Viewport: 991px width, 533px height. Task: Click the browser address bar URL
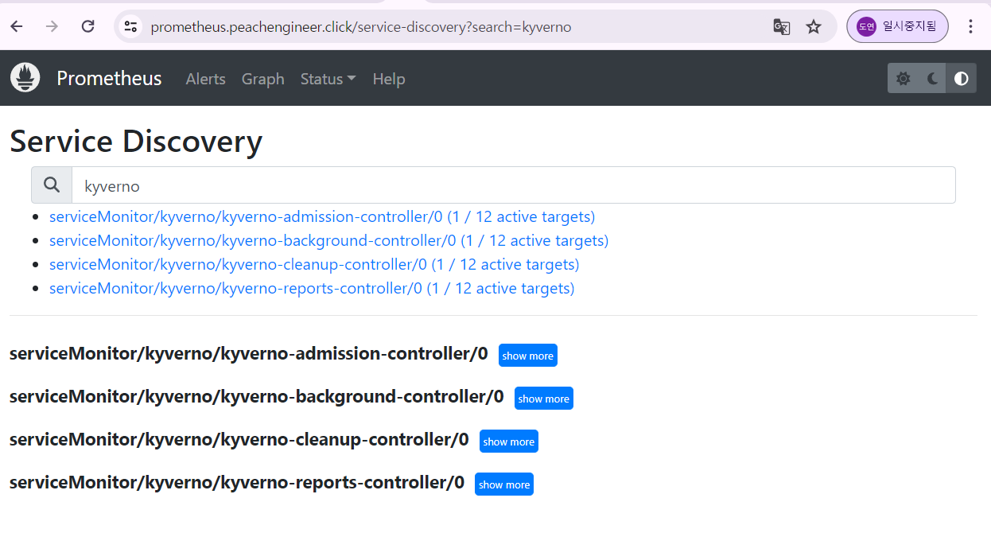(361, 27)
